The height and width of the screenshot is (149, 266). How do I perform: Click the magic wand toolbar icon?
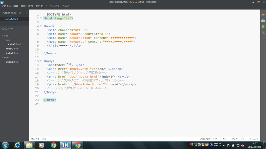(263, 32)
